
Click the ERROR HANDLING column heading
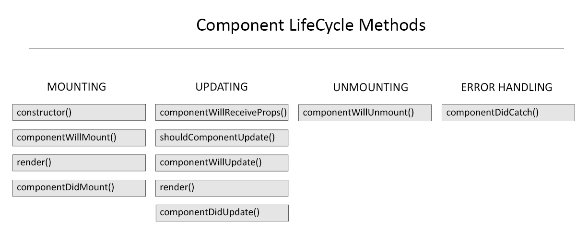tap(506, 87)
